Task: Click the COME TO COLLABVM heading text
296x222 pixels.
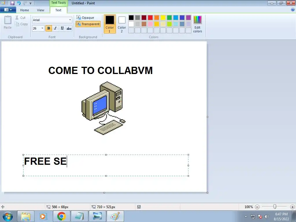Action: [100, 71]
